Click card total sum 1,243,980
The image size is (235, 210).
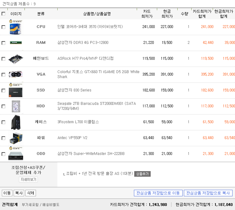click(158, 205)
